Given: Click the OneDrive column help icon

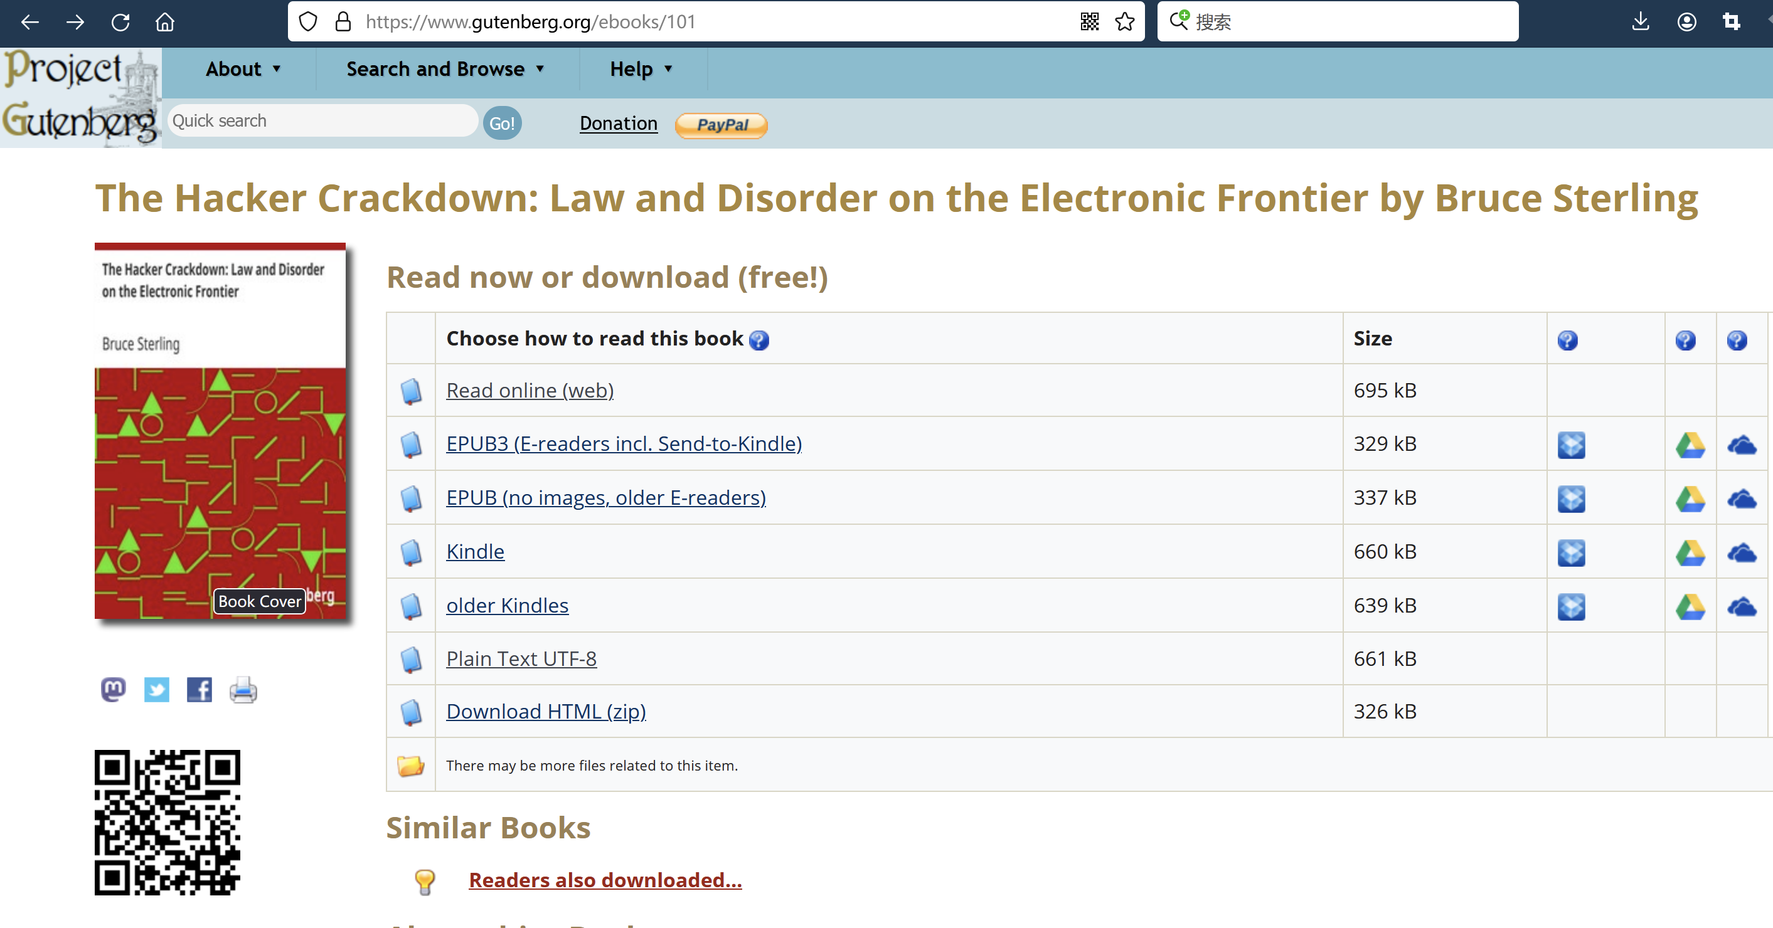Looking at the screenshot, I should [x=1737, y=340].
